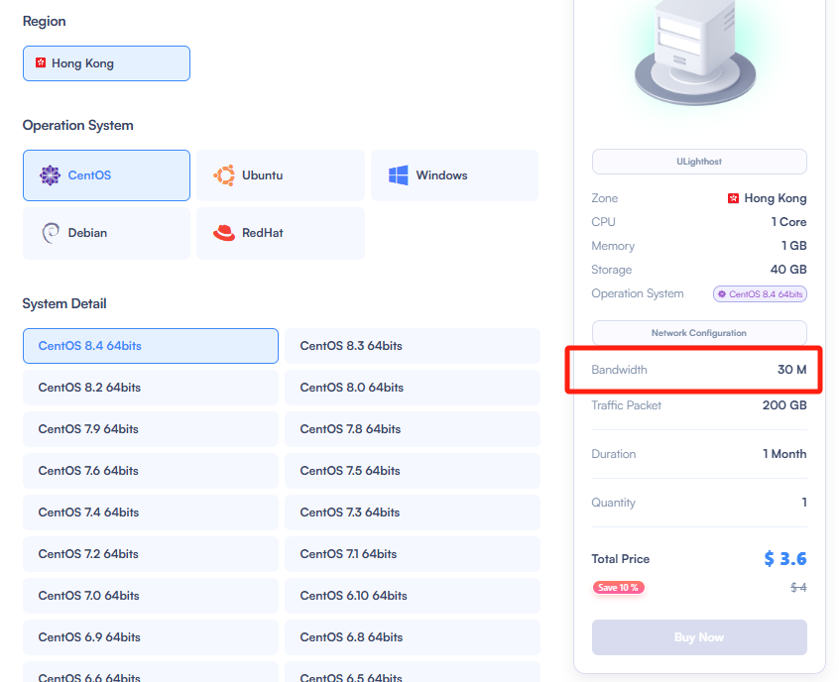This screenshot has width=839, height=682.
Task: Choose RedHat as the operating system
Action: [x=281, y=233]
